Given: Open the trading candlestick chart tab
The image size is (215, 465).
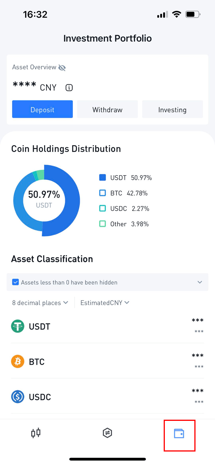Looking at the screenshot, I should (36, 433).
